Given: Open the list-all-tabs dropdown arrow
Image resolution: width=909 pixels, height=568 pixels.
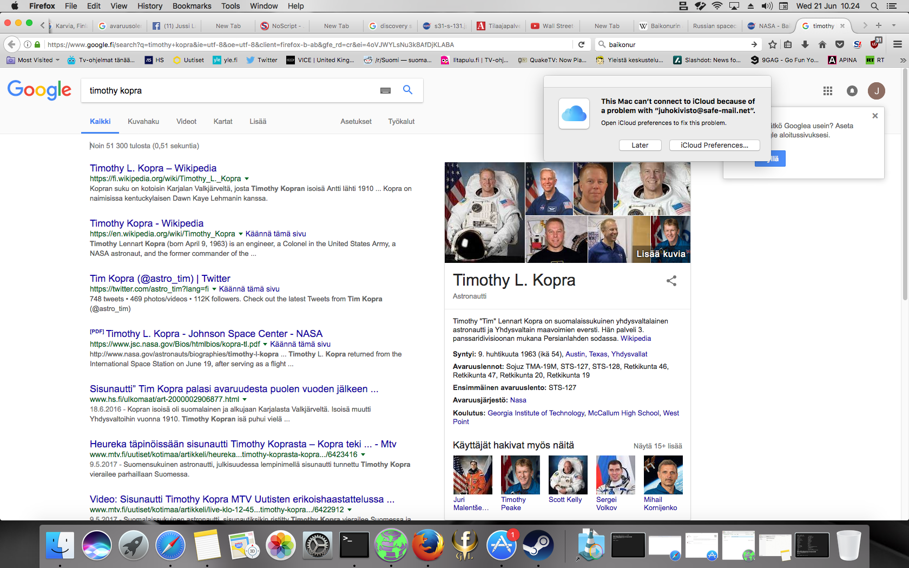Looking at the screenshot, I should click(x=893, y=25).
